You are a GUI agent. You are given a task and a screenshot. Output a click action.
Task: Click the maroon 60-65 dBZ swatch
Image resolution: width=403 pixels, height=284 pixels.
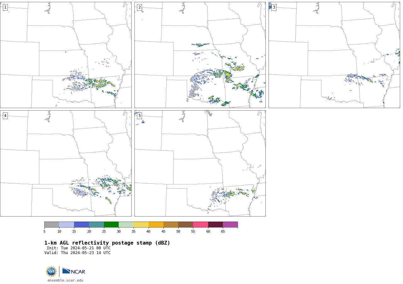[215, 224]
